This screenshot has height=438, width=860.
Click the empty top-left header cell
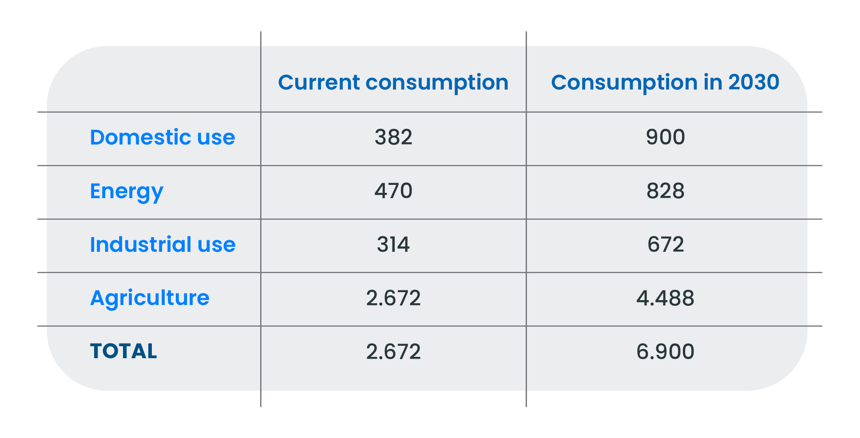click(x=154, y=79)
